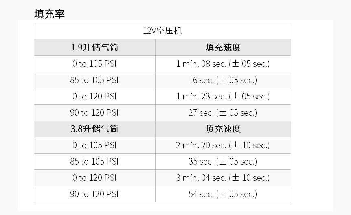This screenshot has height=215, width=351.
Task: Select the 12V空压机 table title cell
Action: pos(162,31)
